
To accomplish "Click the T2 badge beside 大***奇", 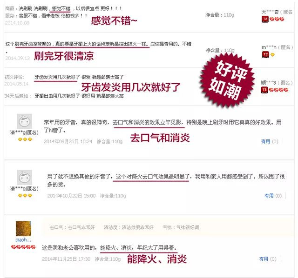I will tap(265, 19).
